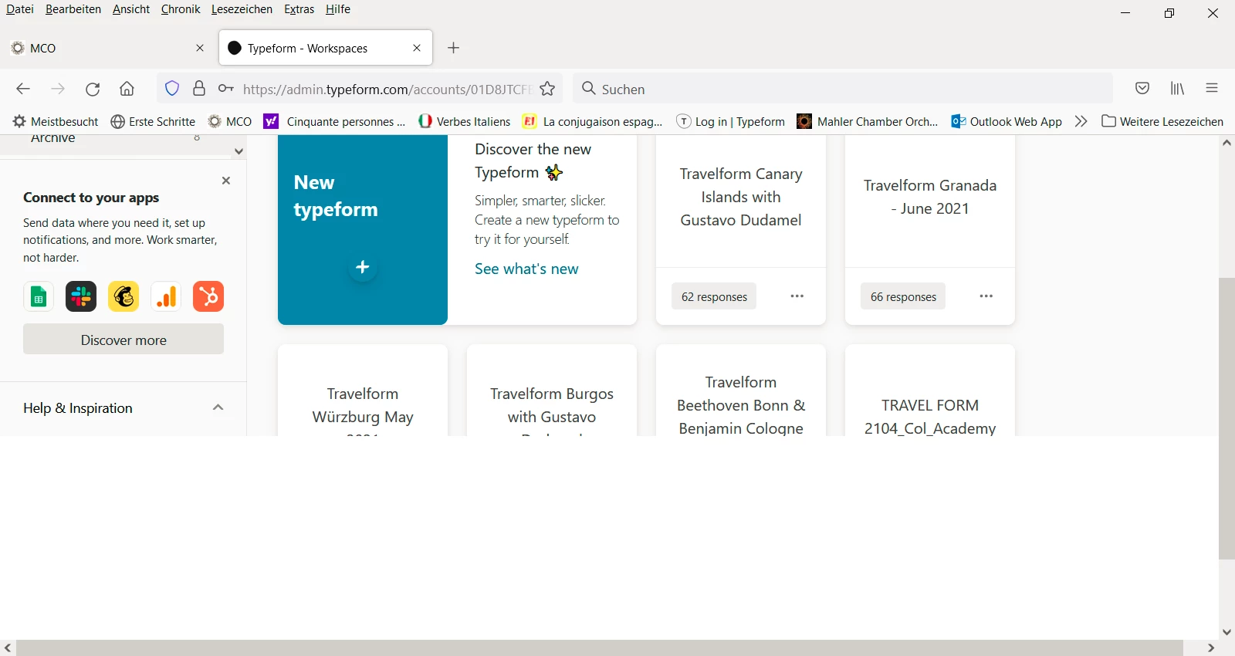The height and width of the screenshot is (656, 1235).
Task: Dismiss the Connect to your apps panel
Action: 226,181
